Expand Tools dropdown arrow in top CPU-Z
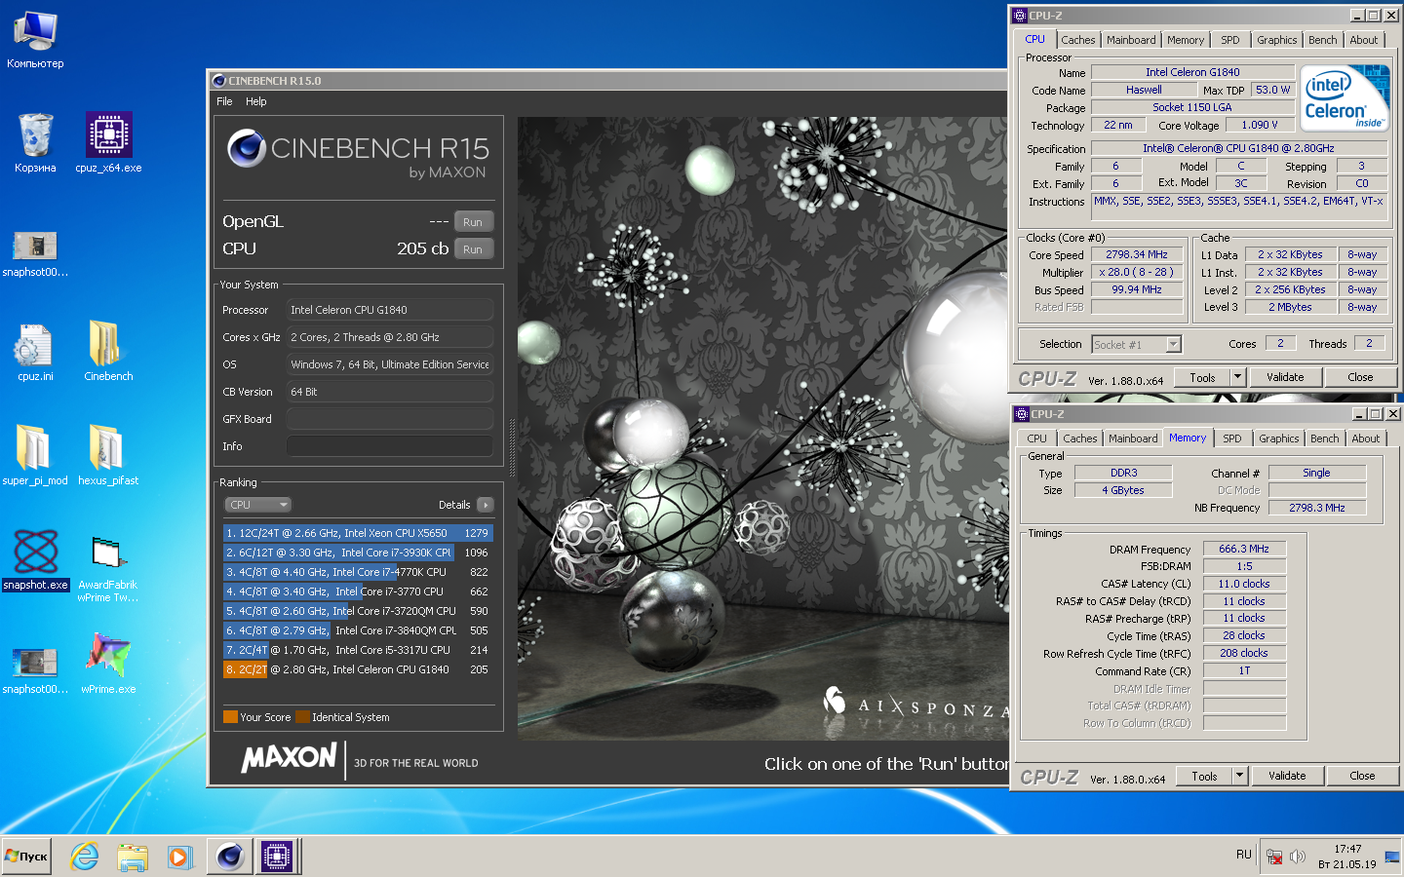The image size is (1404, 877). [x=1237, y=377]
